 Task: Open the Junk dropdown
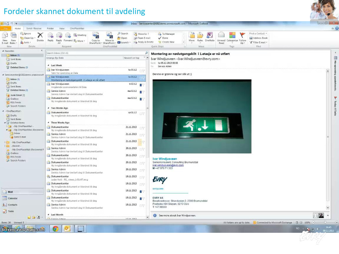click(25, 42)
